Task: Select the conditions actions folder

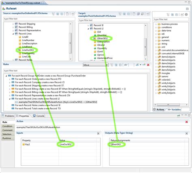Action: (x=166, y=28)
